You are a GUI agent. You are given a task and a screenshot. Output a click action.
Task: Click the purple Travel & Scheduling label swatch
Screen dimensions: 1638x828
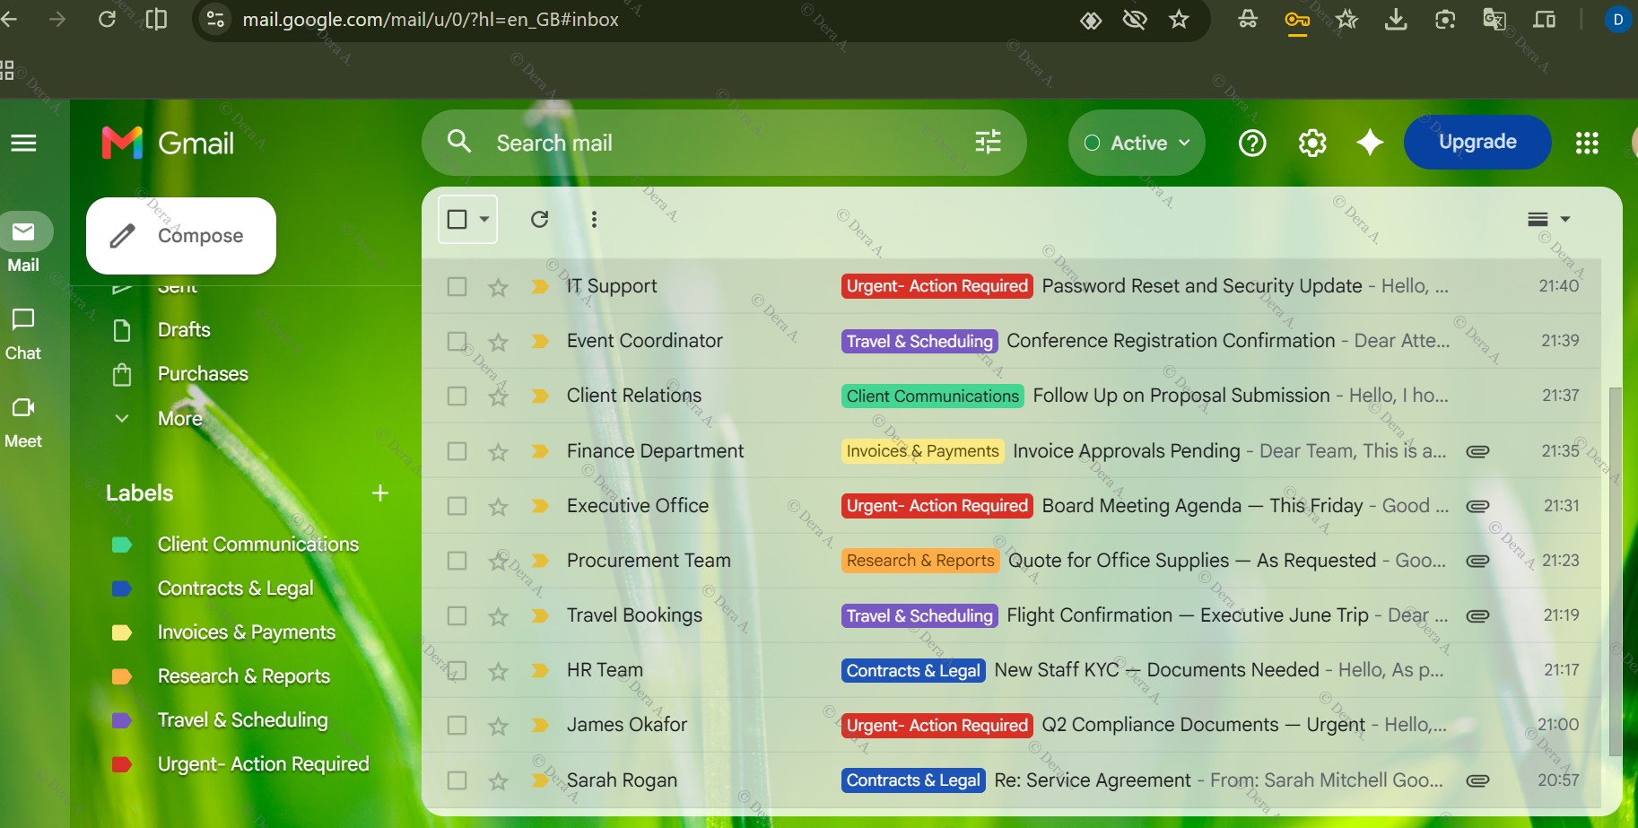tap(122, 720)
